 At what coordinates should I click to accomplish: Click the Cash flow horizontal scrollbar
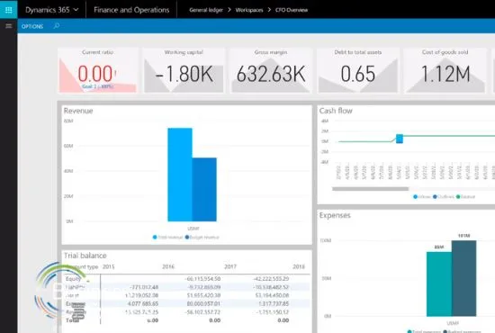(370, 189)
